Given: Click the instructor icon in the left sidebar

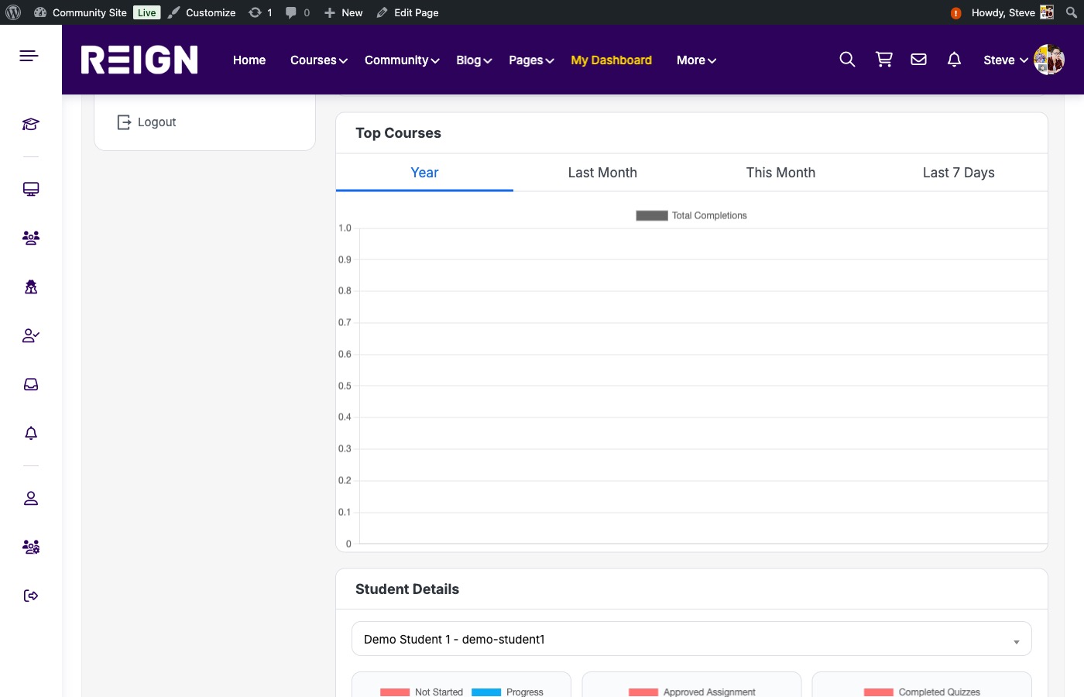Looking at the screenshot, I should pos(30,287).
